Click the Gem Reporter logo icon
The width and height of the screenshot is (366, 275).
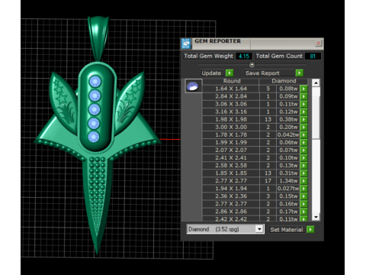click(x=186, y=44)
